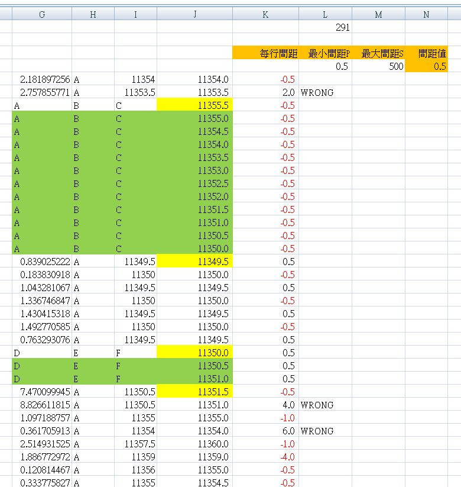This screenshot has height=487, width=461.
Task: Select column N header
Action: click(x=426, y=14)
